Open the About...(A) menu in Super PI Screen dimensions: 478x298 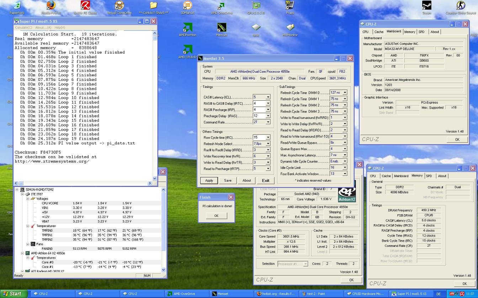pyautogui.click(x=43, y=27)
